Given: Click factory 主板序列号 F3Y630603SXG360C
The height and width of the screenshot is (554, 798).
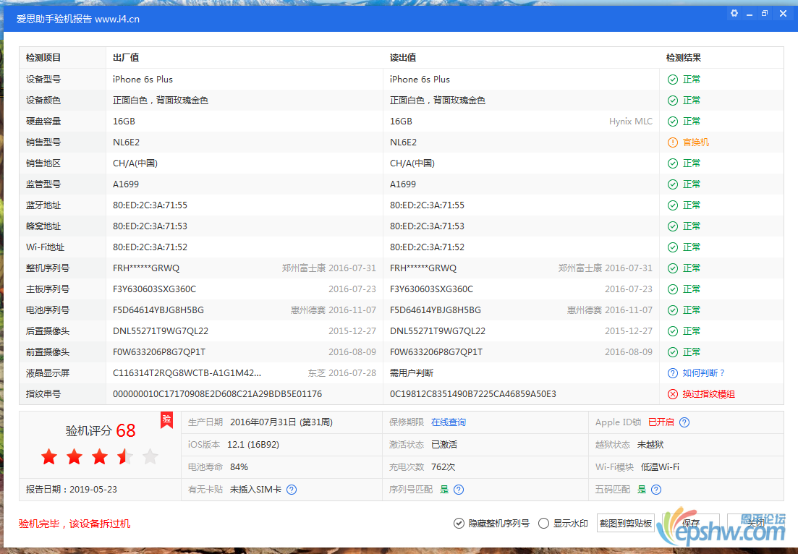Looking at the screenshot, I should 155,289.
